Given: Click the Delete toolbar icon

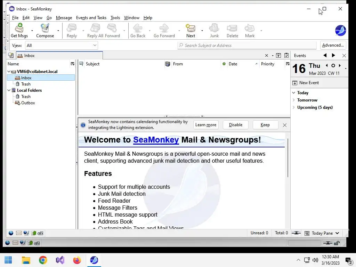Looking at the screenshot, I should click(x=232, y=31).
